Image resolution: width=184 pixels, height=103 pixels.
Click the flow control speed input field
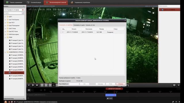click(x=74, y=84)
